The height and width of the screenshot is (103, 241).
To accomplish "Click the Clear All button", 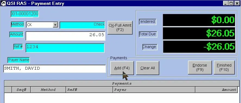I will pos(148,68).
